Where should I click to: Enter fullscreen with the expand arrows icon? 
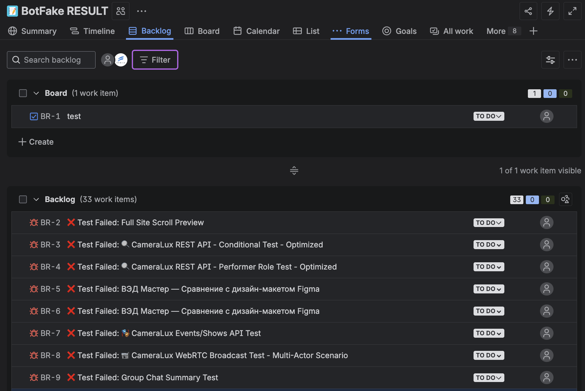coord(573,11)
